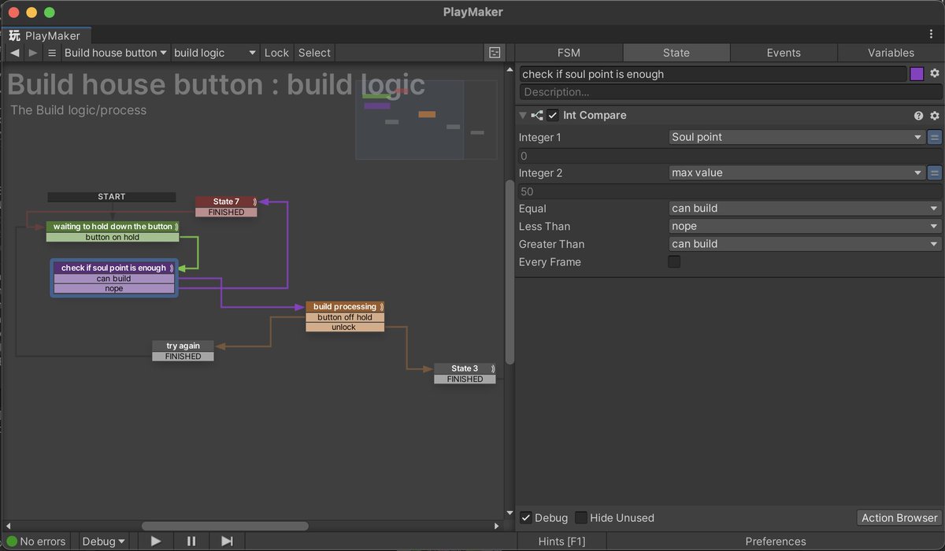Click the unlock transition on build processing

(x=345, y=327)
